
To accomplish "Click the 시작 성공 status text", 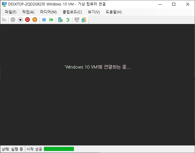I will click(x=34, y=149).
